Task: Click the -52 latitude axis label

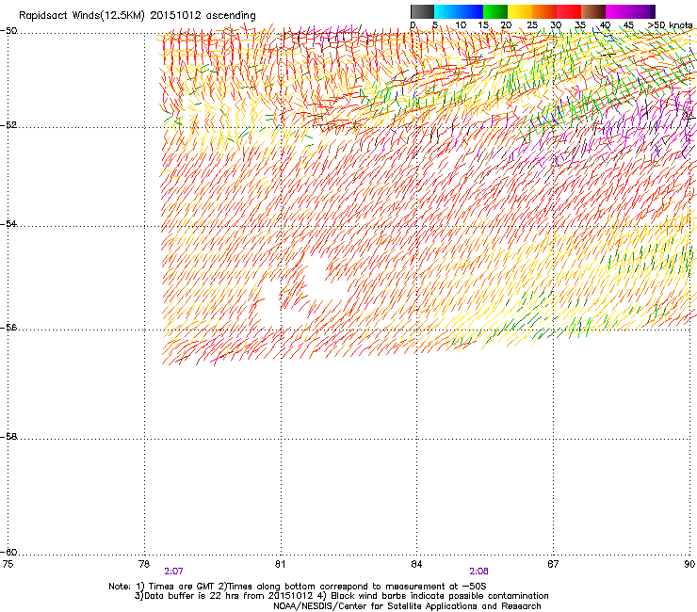Action: tap(8, 125)
